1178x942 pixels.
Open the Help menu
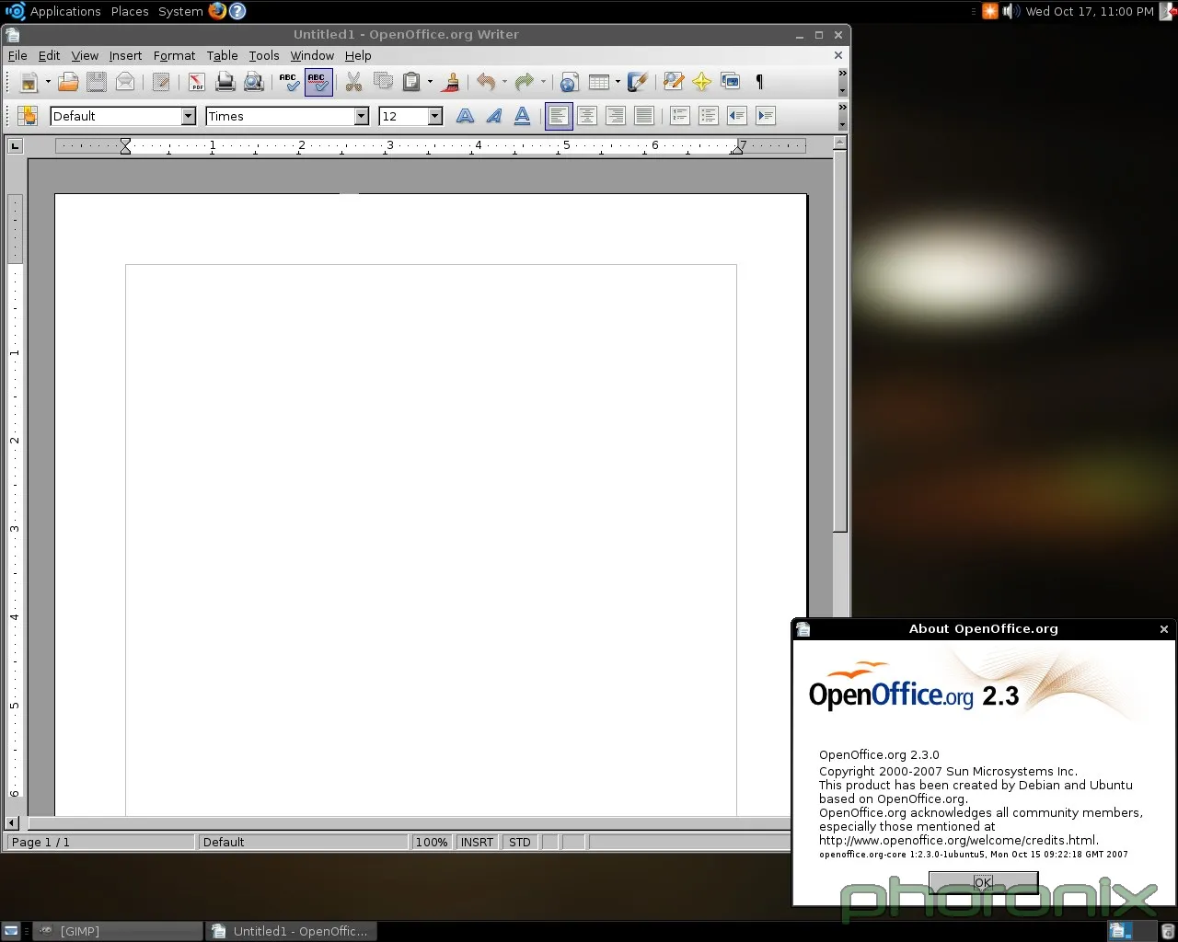coord(358,55)
